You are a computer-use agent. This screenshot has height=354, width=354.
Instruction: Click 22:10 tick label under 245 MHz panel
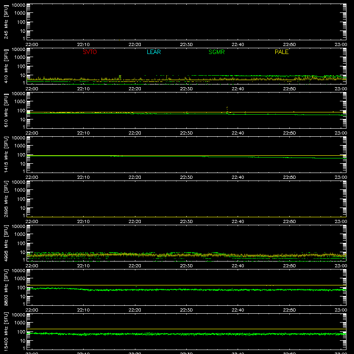pyautogui.click(x=83, y=45)
